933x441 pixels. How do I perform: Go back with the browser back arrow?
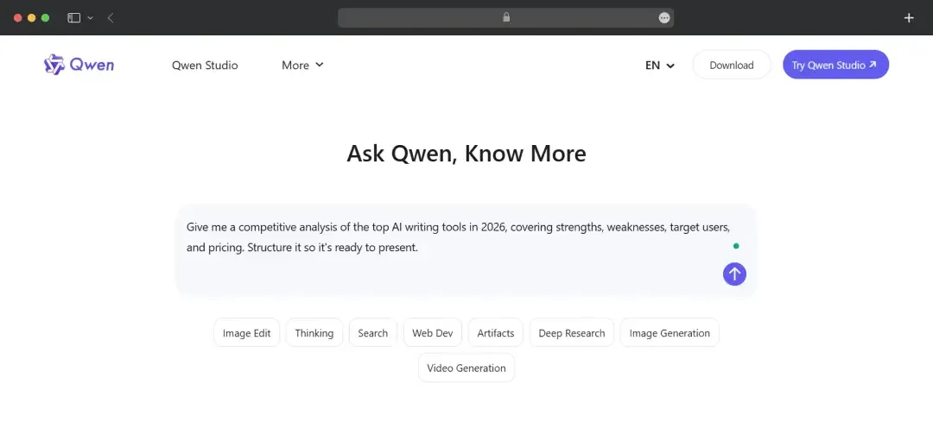[x=111, y=18]
